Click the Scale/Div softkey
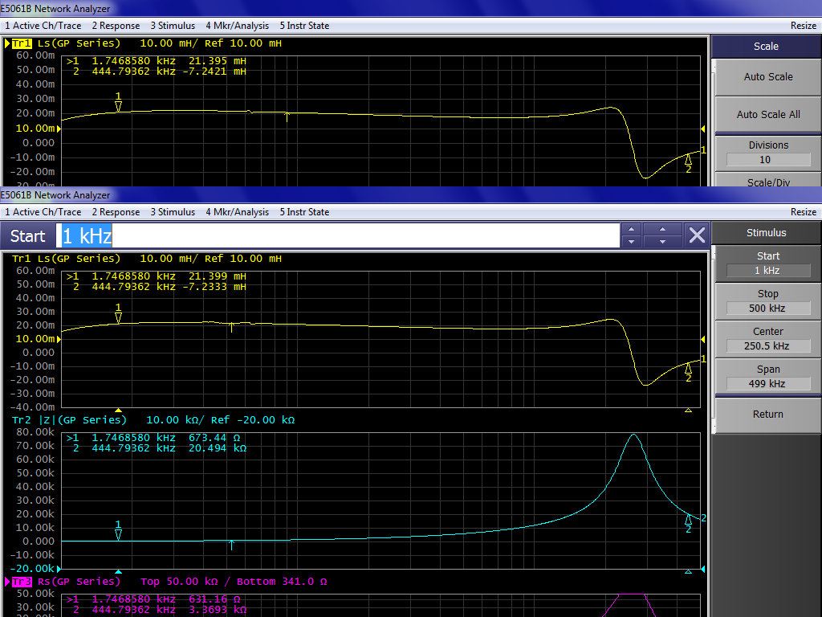Viewport: 822px width, 617px height. click(x=768, y=180)
